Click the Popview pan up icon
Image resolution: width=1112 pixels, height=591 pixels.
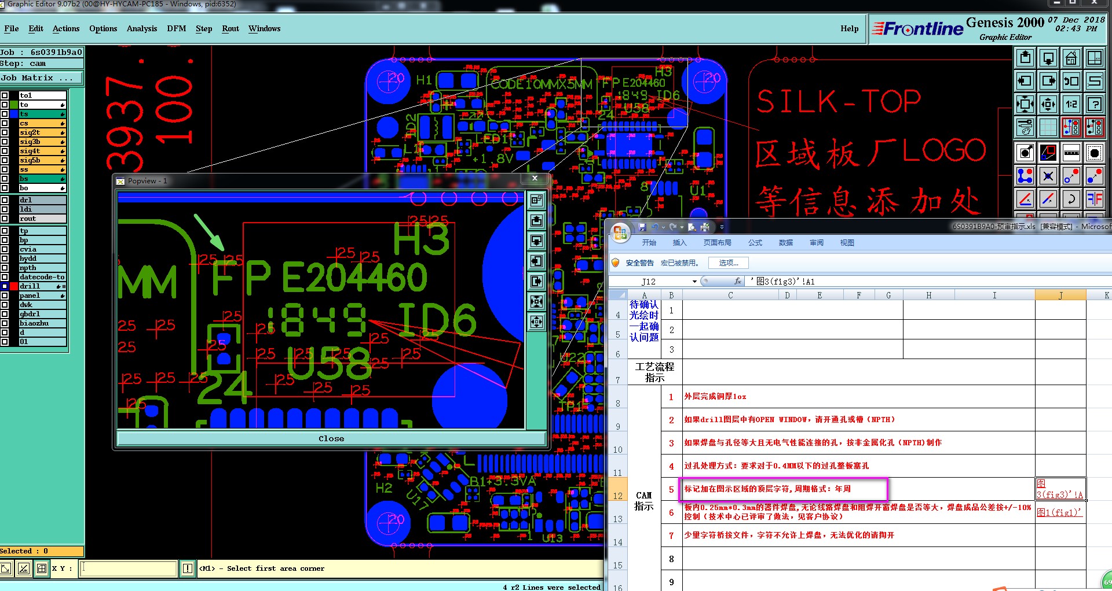coord(537,220)
